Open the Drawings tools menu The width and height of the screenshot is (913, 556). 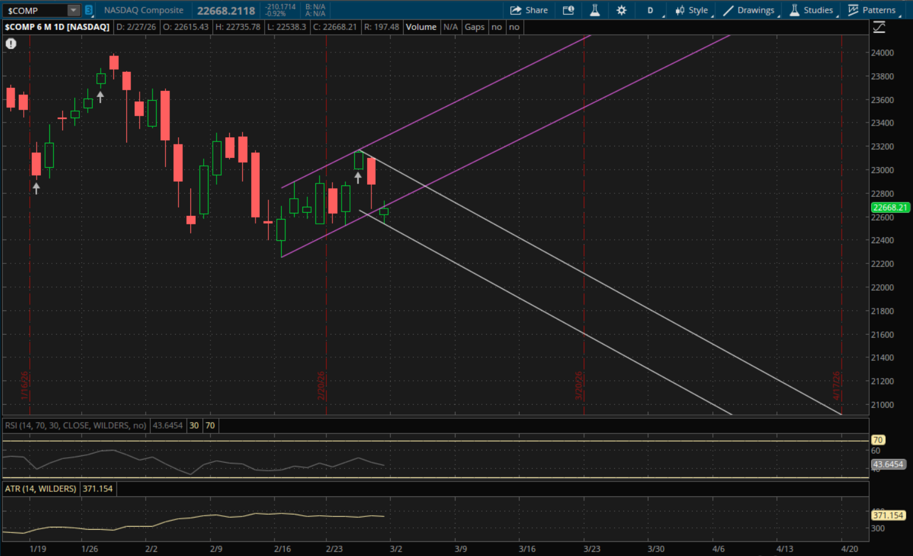click(x=749, y=10)
